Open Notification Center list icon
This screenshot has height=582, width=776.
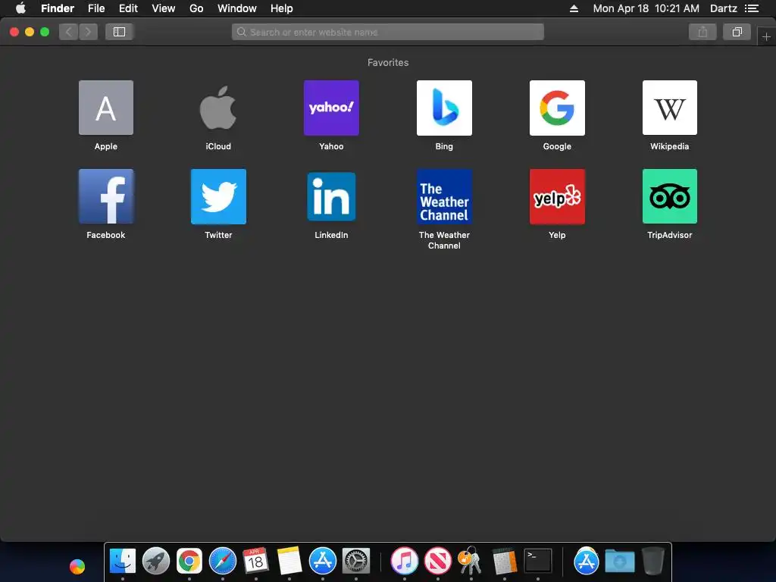pos(752,8)
